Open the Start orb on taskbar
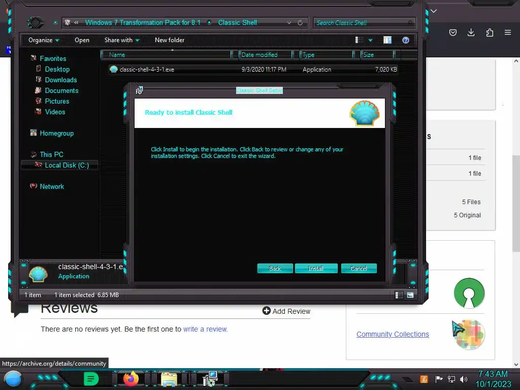520x390 pixels. click(13, 380)
